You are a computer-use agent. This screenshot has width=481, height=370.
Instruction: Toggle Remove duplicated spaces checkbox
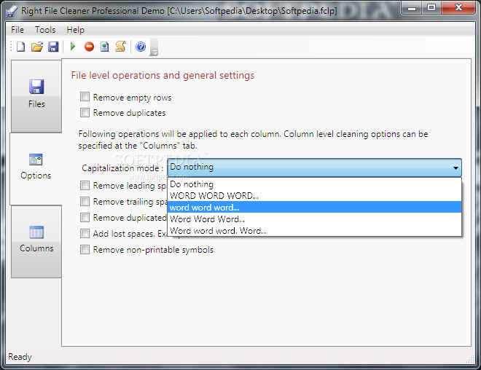pos(85,217)
